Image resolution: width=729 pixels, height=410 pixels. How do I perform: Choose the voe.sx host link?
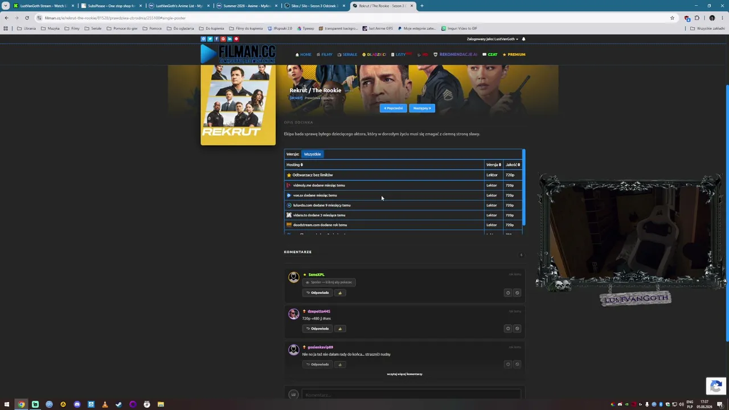click(403, 195)
